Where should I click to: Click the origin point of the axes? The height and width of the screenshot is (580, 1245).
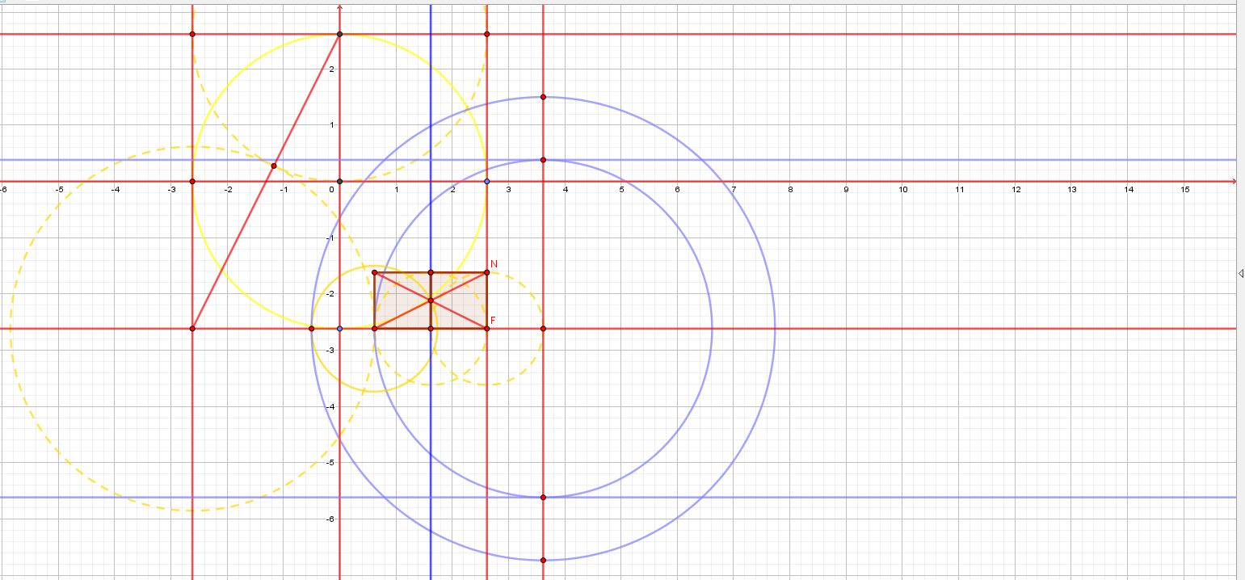click(339, 181)
